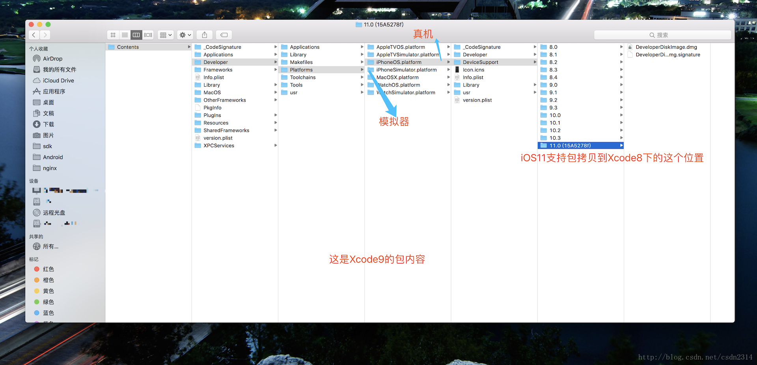Expand arrow next to Contents folder
This screenshot has width=757, height=365.
click(189, 47)
